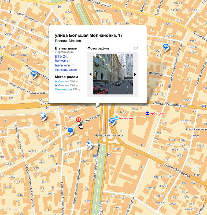207x215 pixels.
Task: Click the Арбатская площадь map label
Action: 109,135
